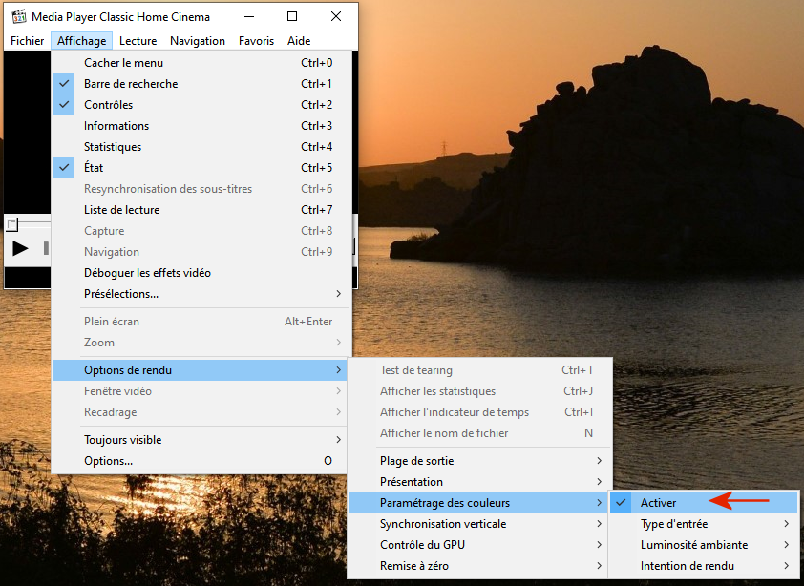Click the play button in the player
The width and height of the screenshot is (804, 586).
pyautogui.click(x=20, y=249)
